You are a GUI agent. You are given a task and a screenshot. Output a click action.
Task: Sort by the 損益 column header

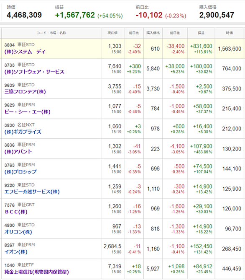point(201,33)
